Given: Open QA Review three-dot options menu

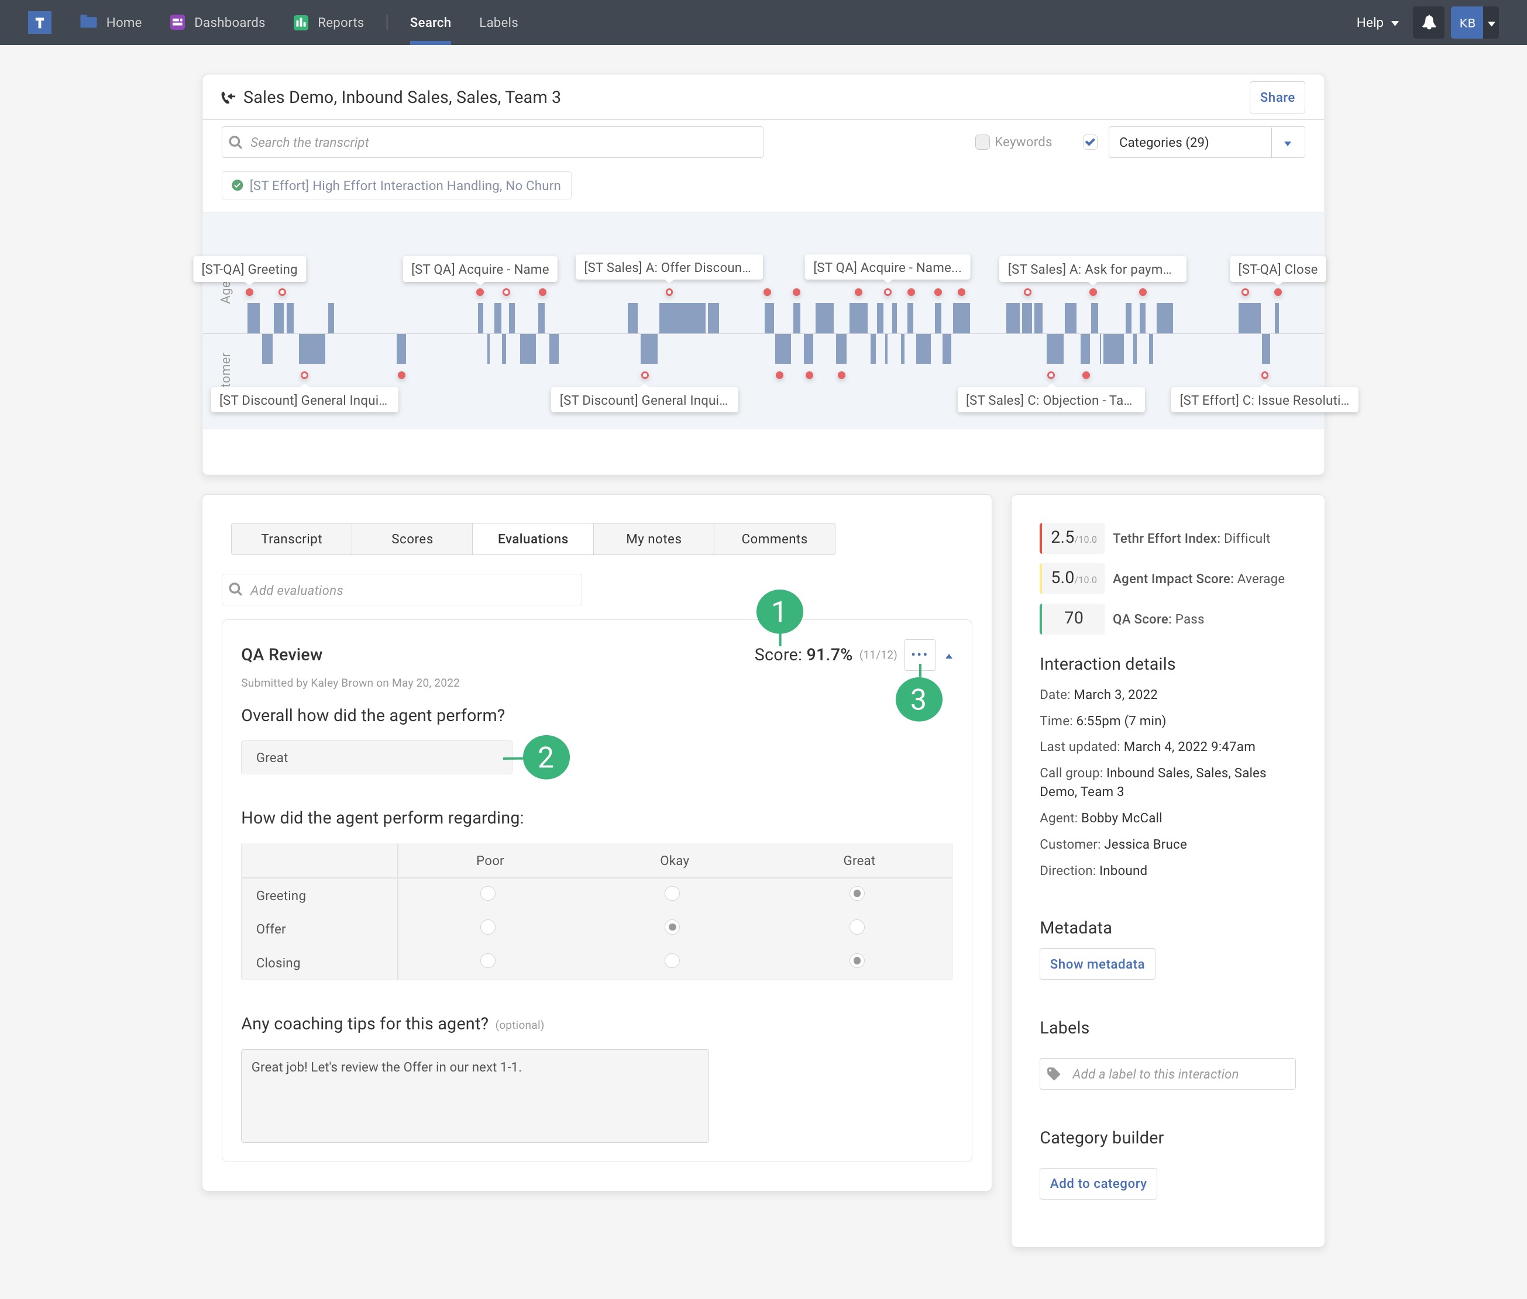Looking at the screenshot, I should [x=919, y=654].
